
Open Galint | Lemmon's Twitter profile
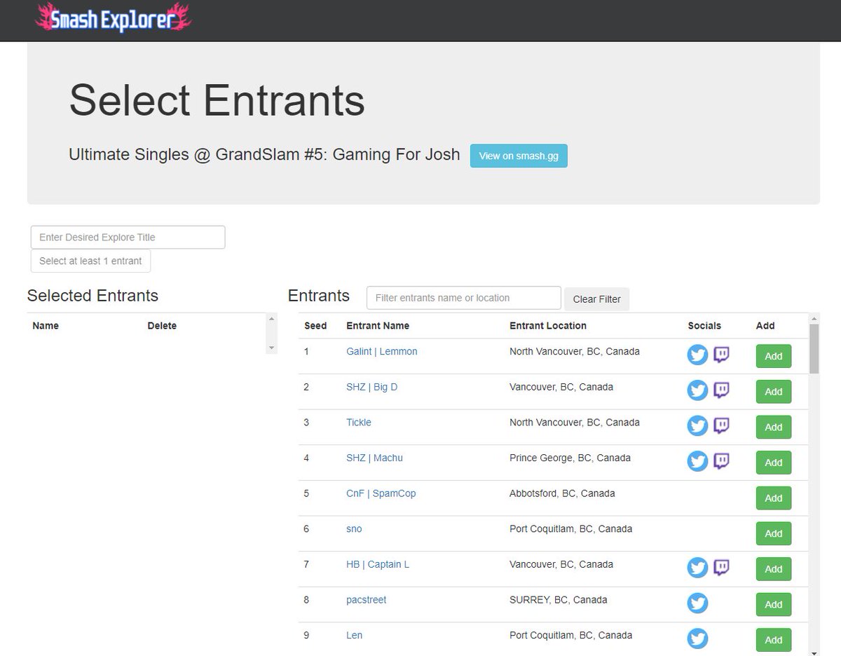(x=697, y=355)
